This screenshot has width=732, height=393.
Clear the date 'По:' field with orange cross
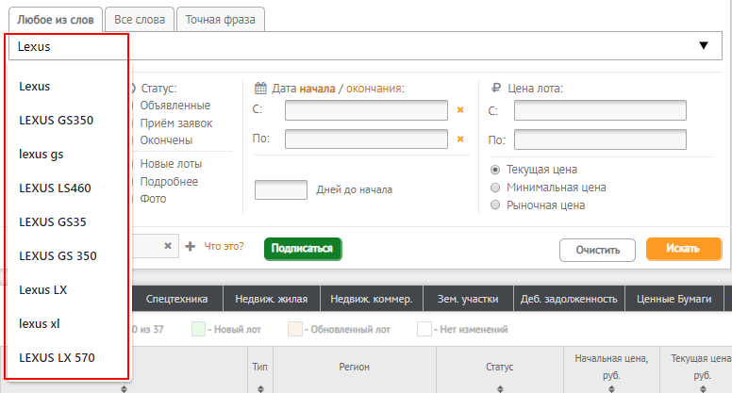coord(460,139)
